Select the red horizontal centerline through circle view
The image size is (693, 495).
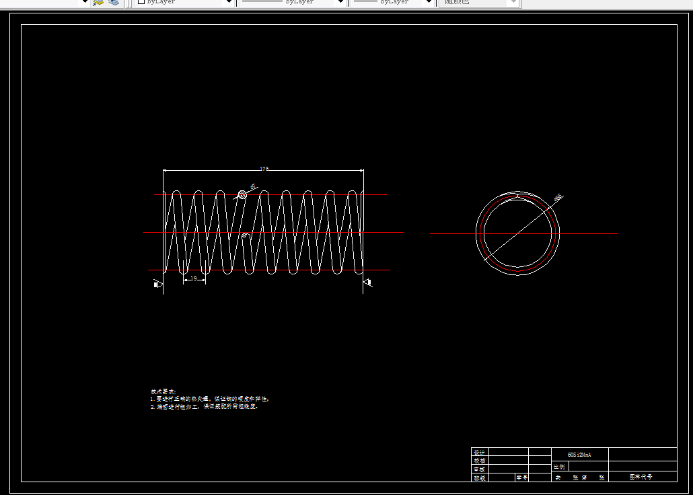(523, 233)
